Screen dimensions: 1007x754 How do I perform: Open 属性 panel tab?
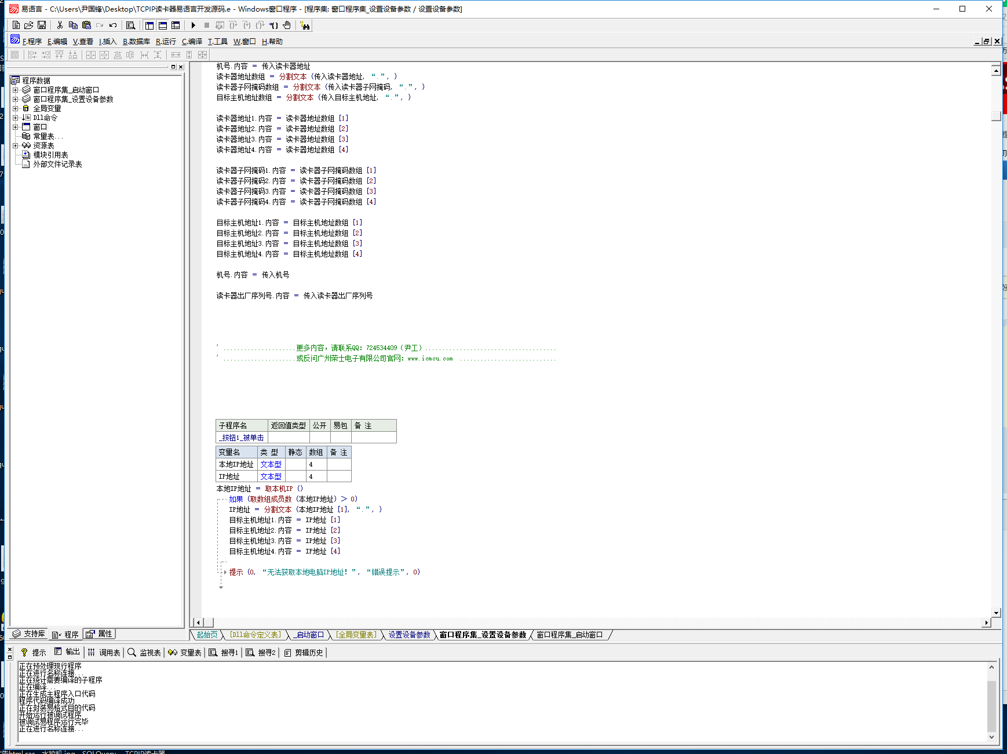click(x=99, y=634)
